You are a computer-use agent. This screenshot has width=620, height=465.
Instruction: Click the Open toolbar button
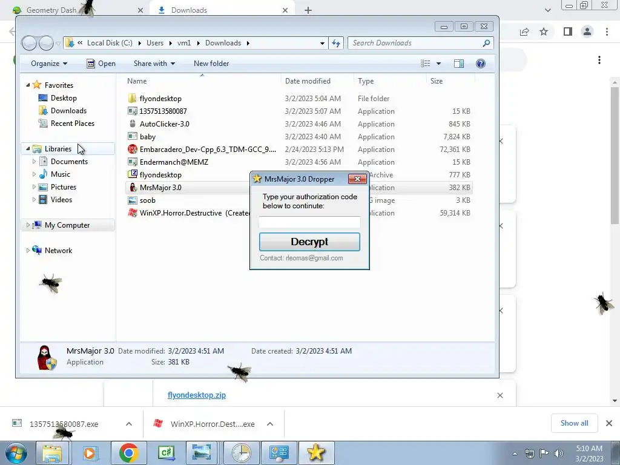point(101,64)
